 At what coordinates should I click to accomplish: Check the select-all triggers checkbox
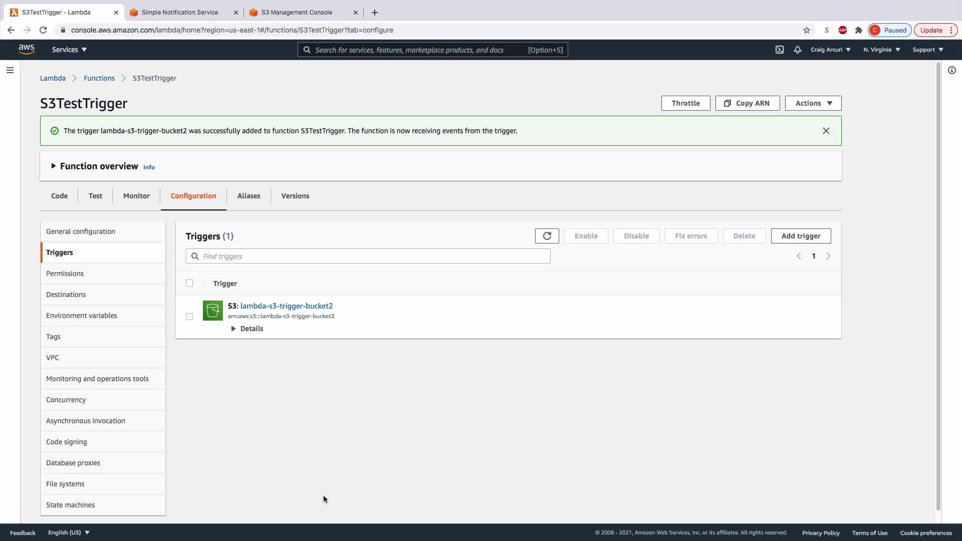[x=189, y=283]
